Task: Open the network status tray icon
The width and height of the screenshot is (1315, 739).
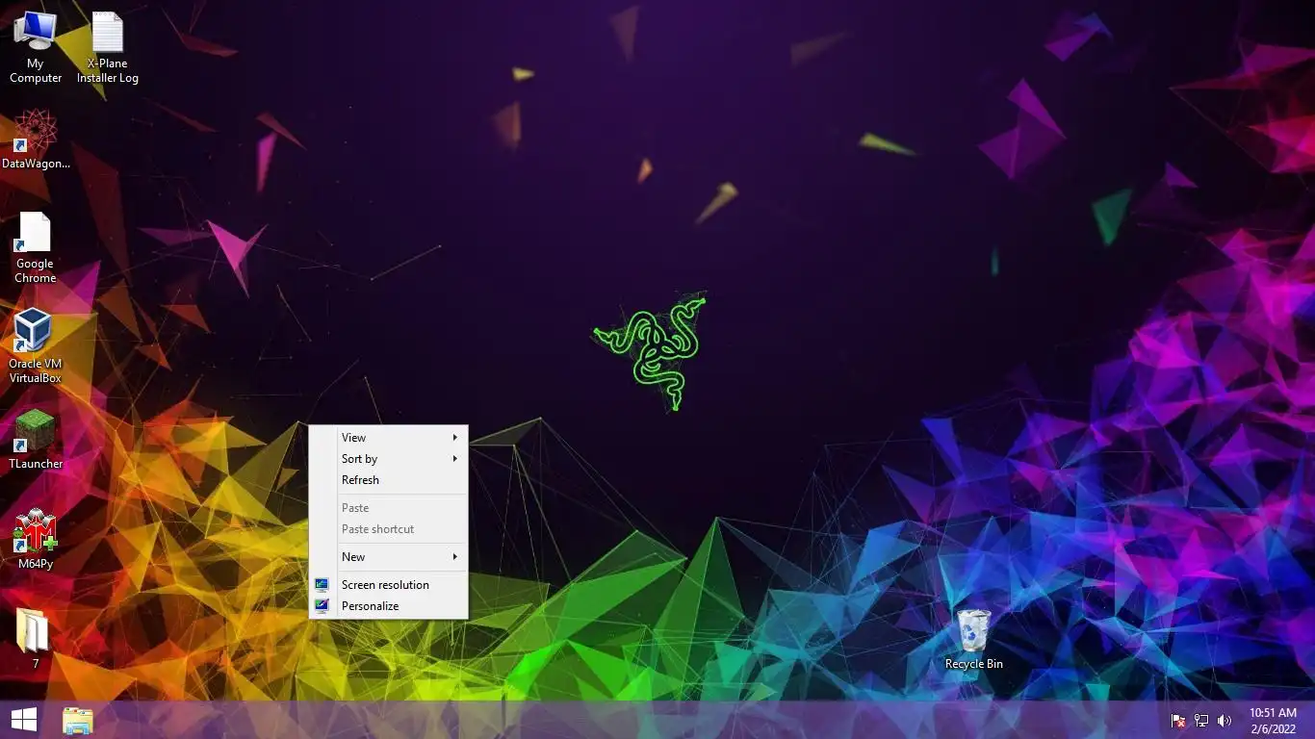Action: [x=1201, y=721]
